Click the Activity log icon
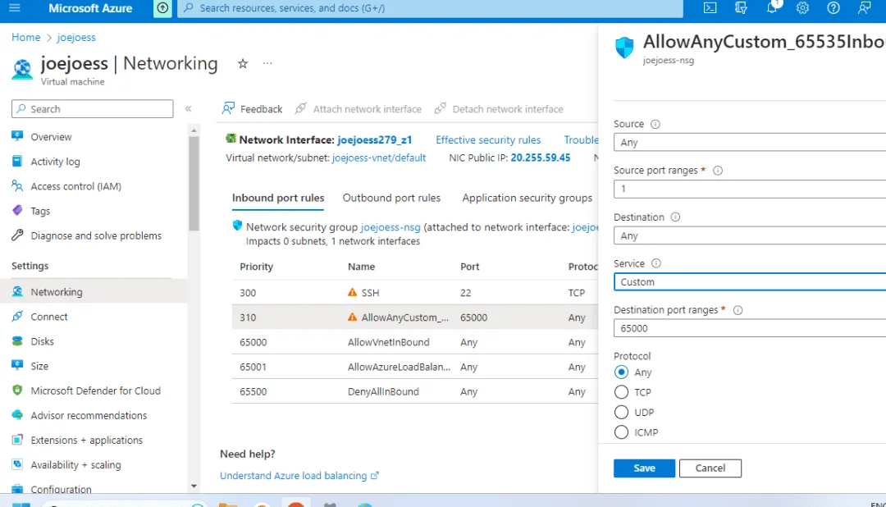Screen dimensions: 886x507 [17, 161]
